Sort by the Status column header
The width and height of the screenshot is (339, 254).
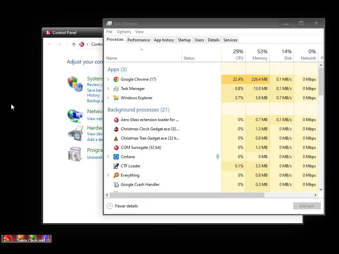pos(201,55)
